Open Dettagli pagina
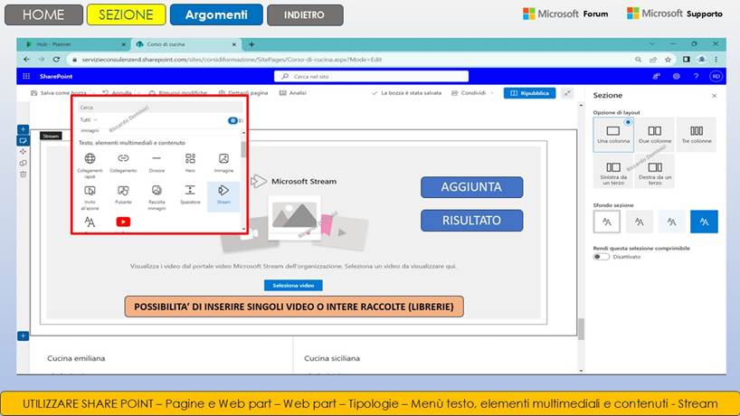Image resolution: width=740 pixels, height=416 pixels. (x=243, y=93)
